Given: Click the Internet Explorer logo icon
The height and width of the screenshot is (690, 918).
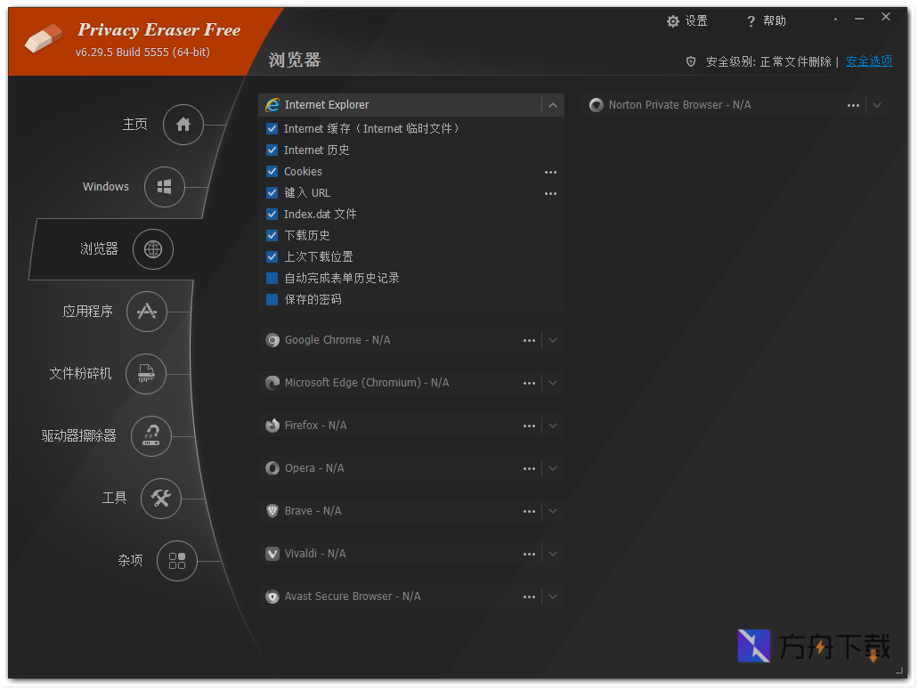Looking at the screenshot, I should [x=272, y=105].
